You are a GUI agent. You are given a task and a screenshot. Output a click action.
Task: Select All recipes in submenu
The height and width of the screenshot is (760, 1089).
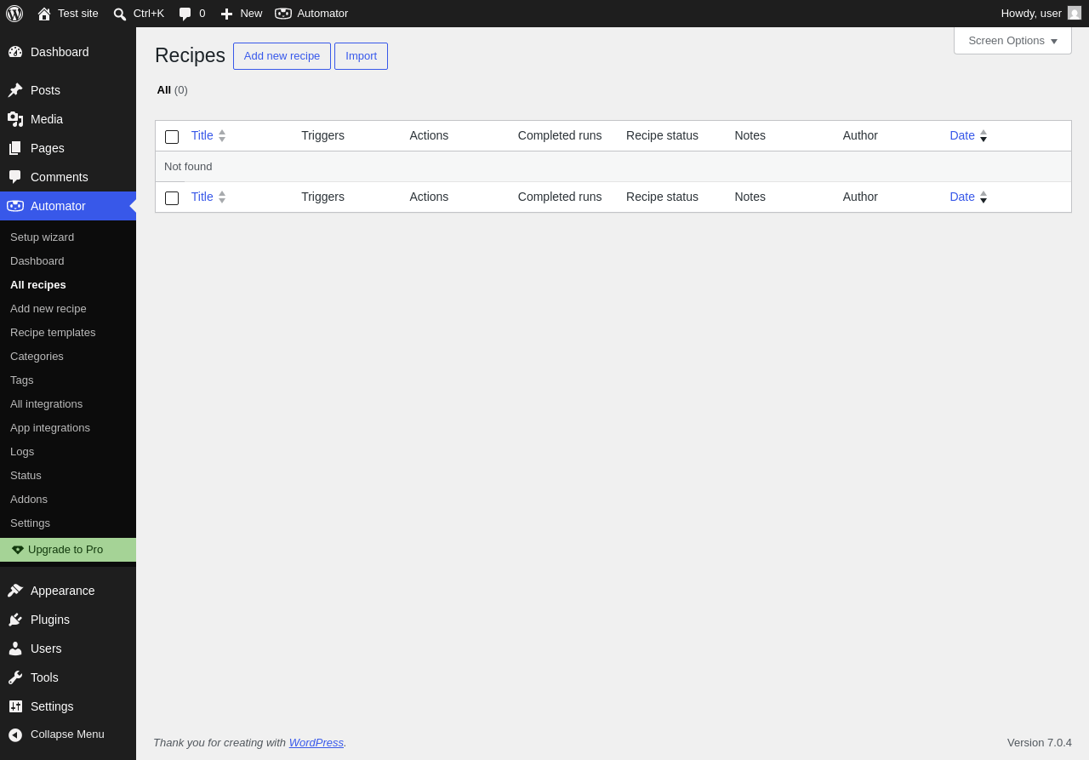coord(68,285)
